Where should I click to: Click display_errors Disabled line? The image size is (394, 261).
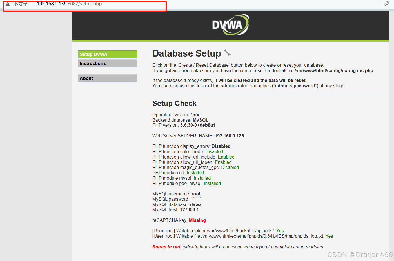pos(192,146)
